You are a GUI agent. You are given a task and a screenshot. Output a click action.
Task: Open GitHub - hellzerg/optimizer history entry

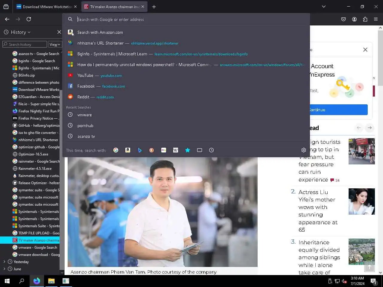(x=36, y=126)
